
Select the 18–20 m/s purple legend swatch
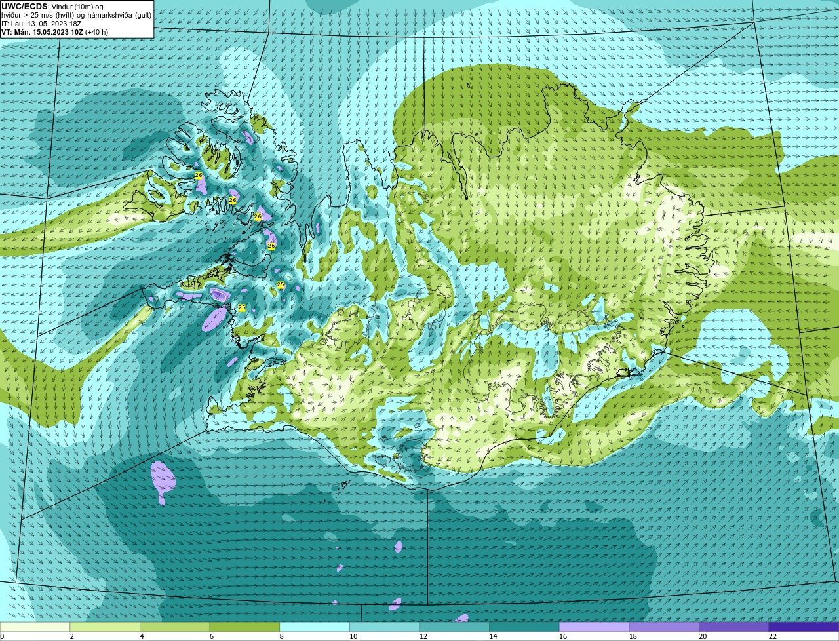click(664, 627)
